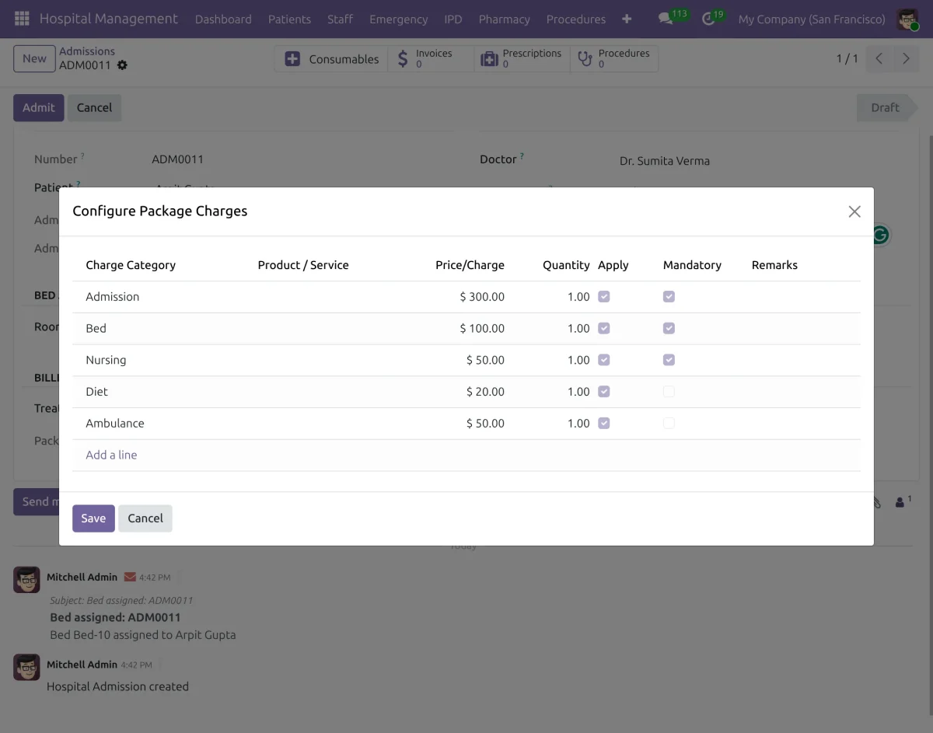Toggle Apply checkbox for Diet row
933x733 pixels.
604,392
